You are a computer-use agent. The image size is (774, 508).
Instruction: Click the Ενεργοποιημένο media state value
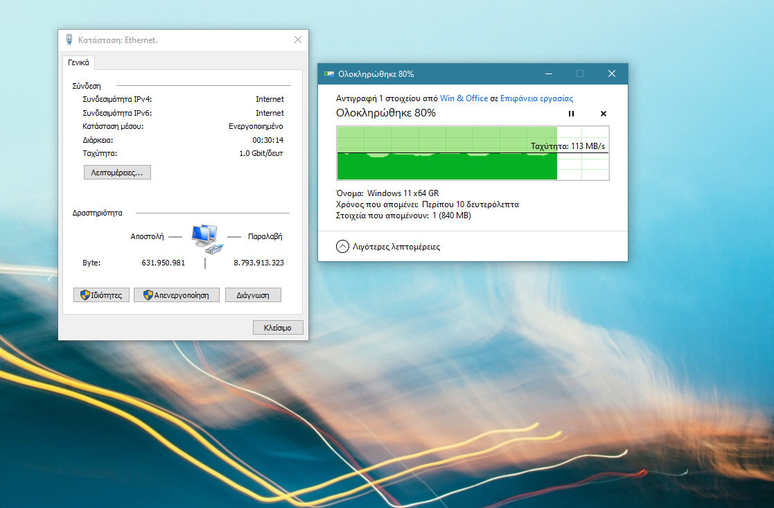[256, 126]
